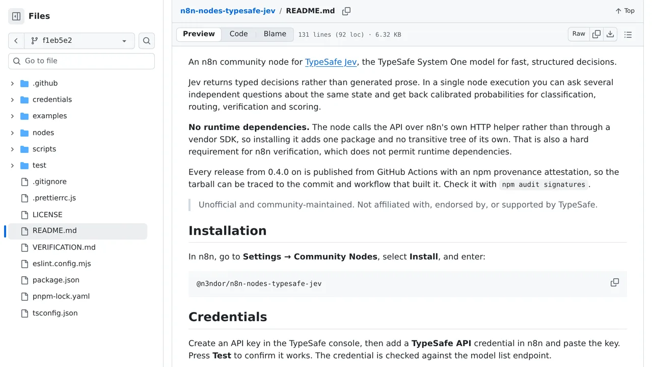Image resolution: width=652 pixels, height=367 pixels.
Task: Open the pnpm-lock.yaml file
Action: click(x=61, y=296)
